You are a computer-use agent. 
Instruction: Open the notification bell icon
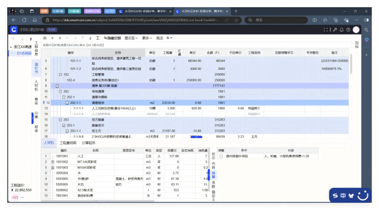coord(342,30)
